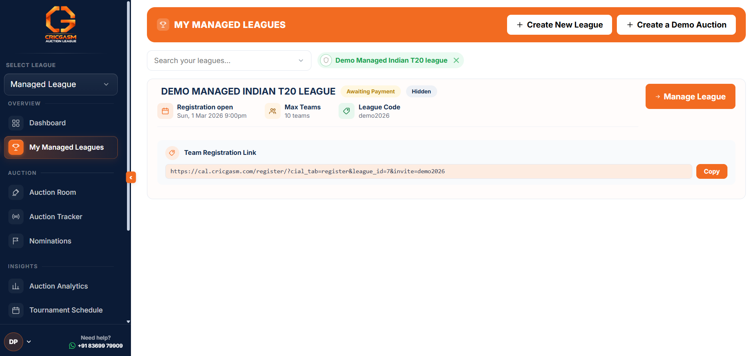Click the Awaiting Payment status badge
The height and width of the screenshot is (356, 753).
[371, 91]
